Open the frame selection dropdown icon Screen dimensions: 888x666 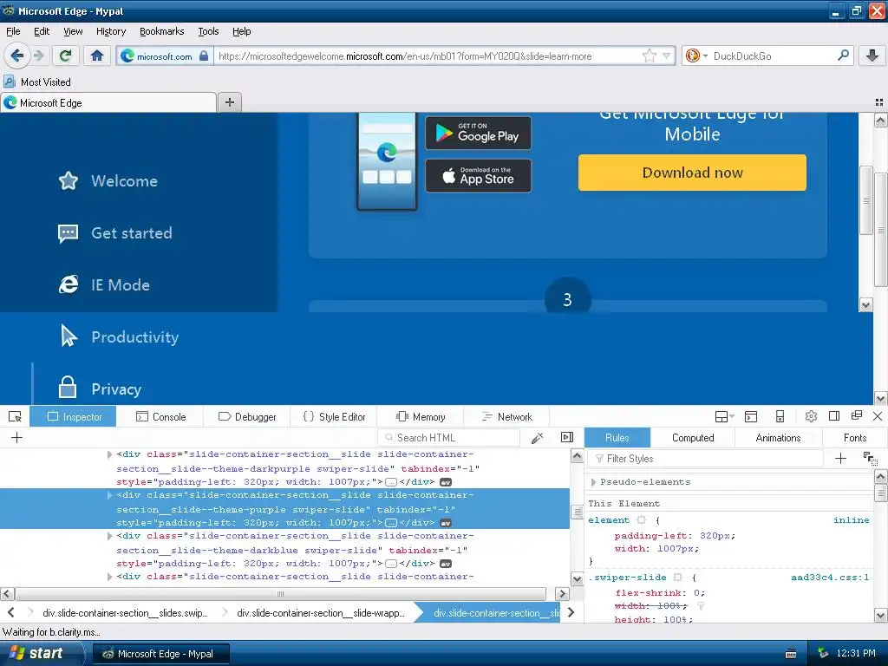coord(724,417)
